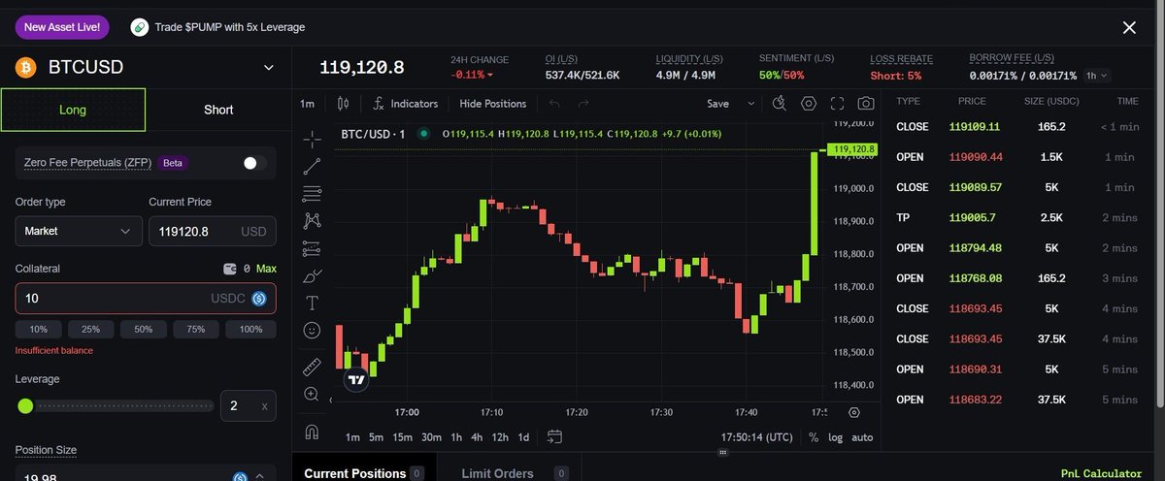Image resolution: width=1165 pixels, height=481 pixels.
Task: Switch to Current Positions tab
Action: [364, 473]
